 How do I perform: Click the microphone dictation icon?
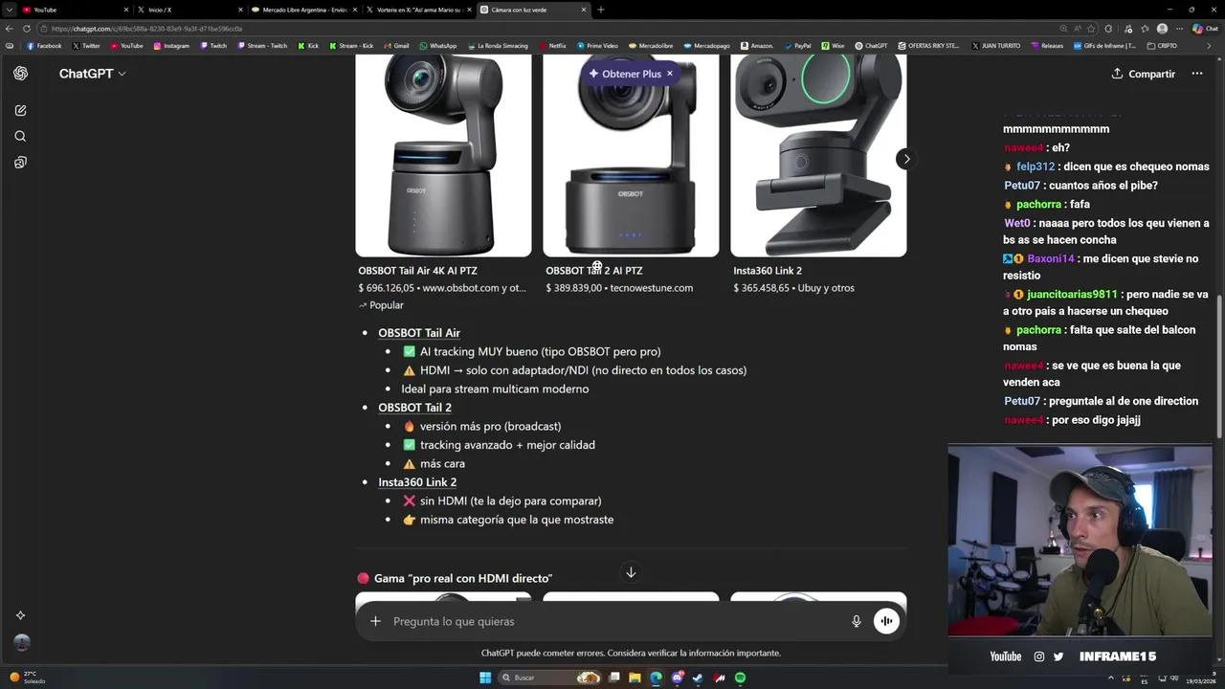(857, 621)
